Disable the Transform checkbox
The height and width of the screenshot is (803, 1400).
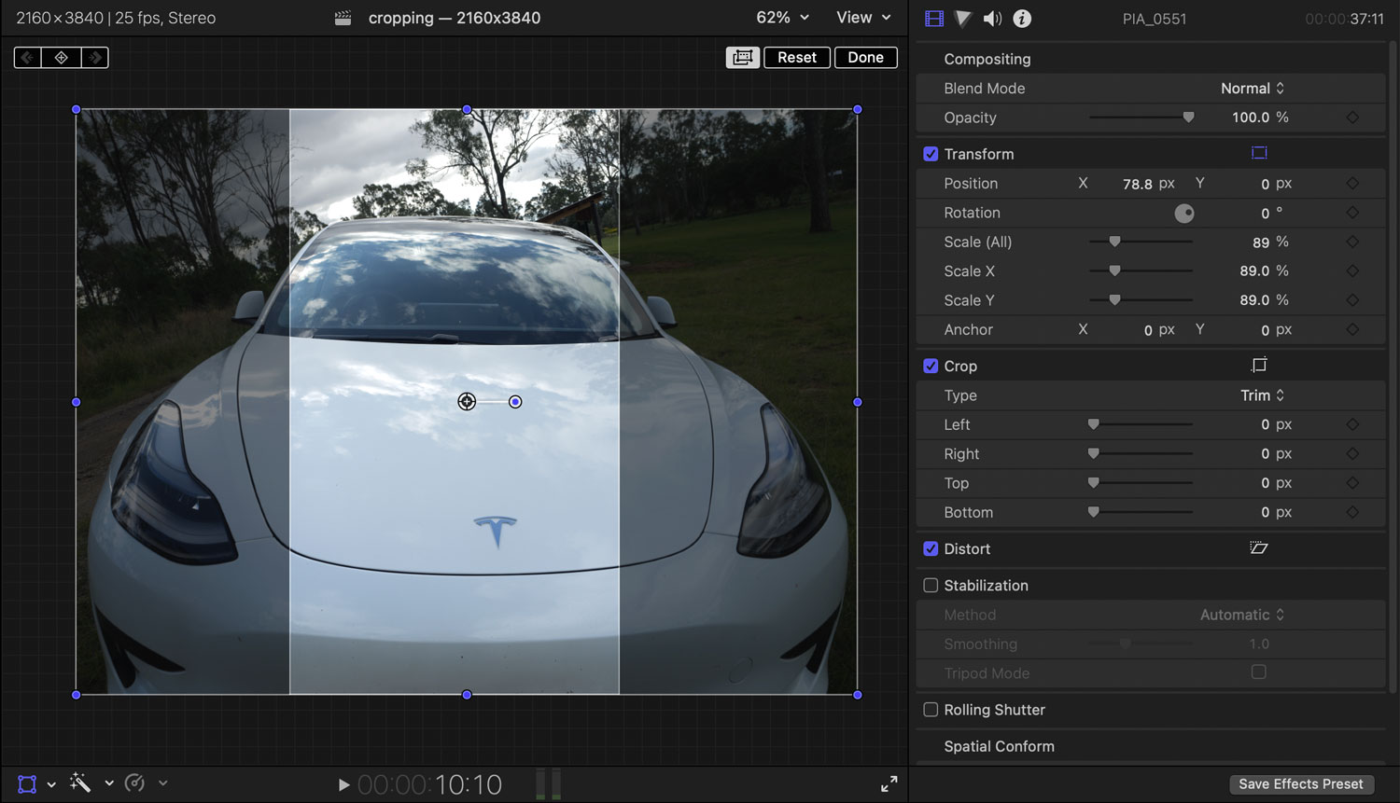click(x=931, y=154)
